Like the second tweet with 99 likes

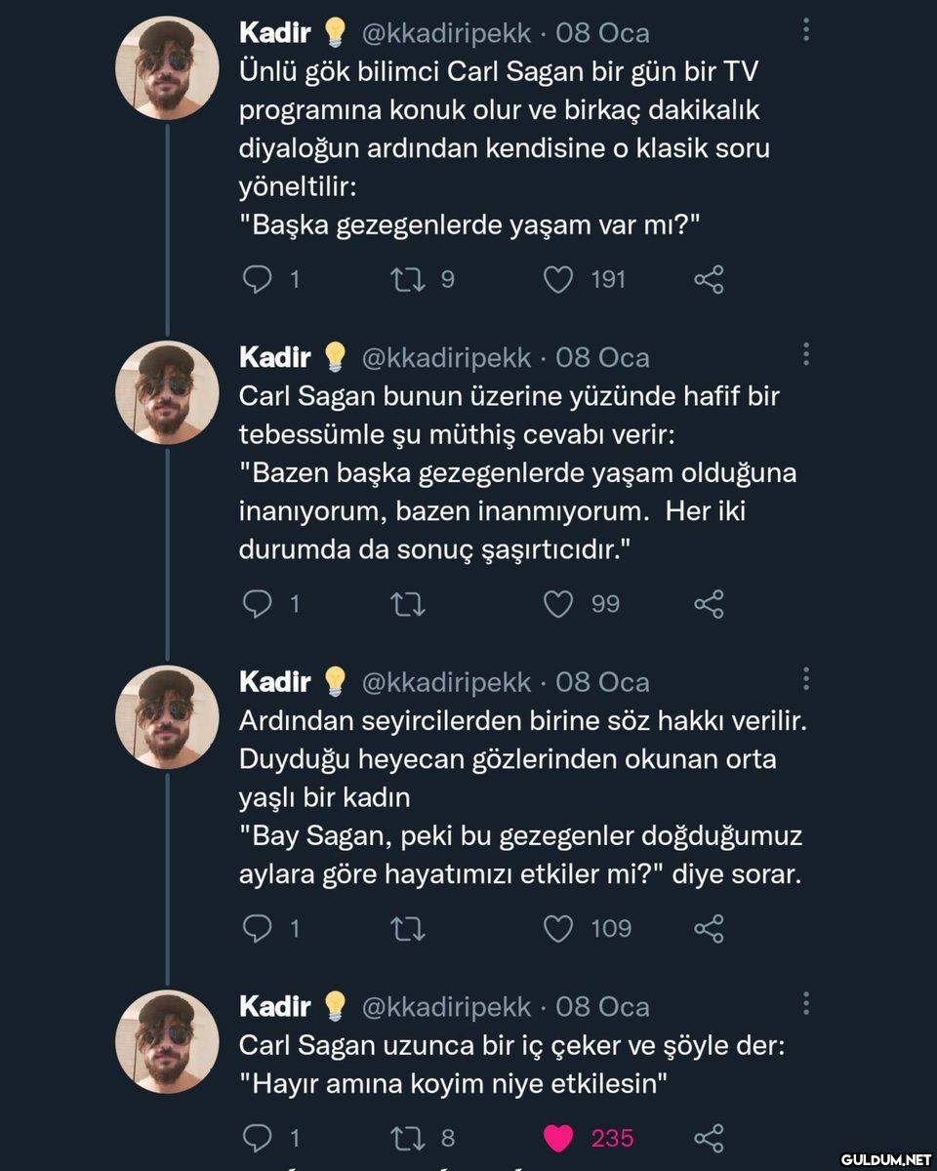coord(557,604)
